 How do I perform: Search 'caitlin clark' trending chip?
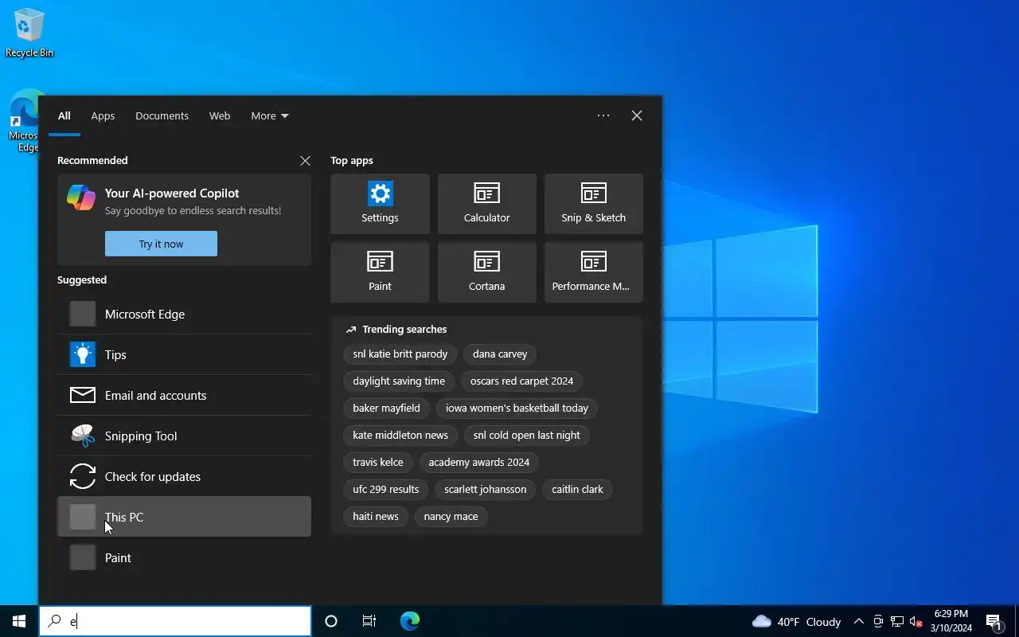[x=577, y=489]
